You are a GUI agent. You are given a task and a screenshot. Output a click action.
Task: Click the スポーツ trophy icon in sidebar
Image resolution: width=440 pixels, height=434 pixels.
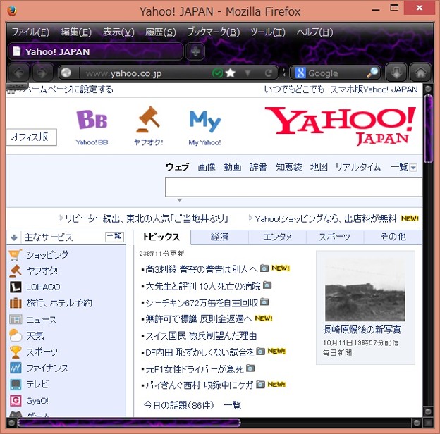click(x=16, y=352)
